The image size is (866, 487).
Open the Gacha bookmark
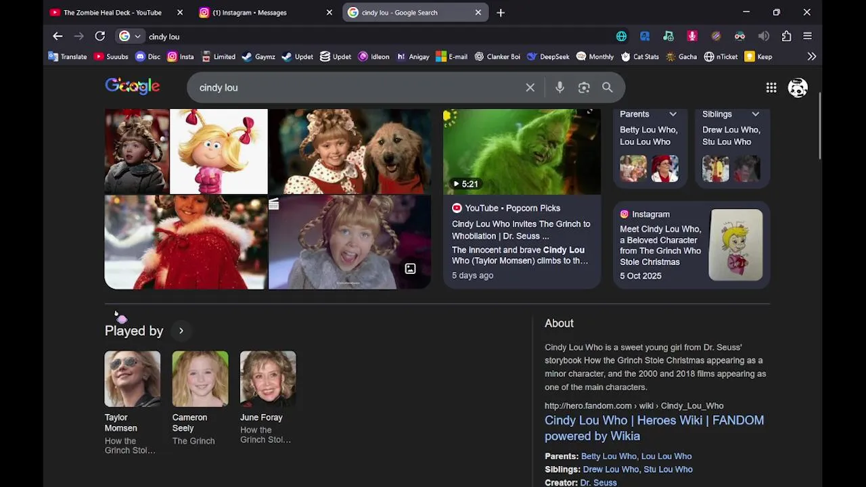681,57
